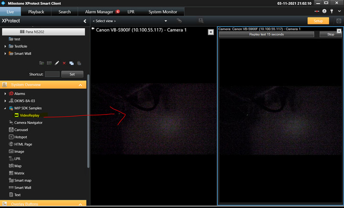The image size is (344, 208).
Task: Open the Help question mark icon
Action: tap(324, 11)
